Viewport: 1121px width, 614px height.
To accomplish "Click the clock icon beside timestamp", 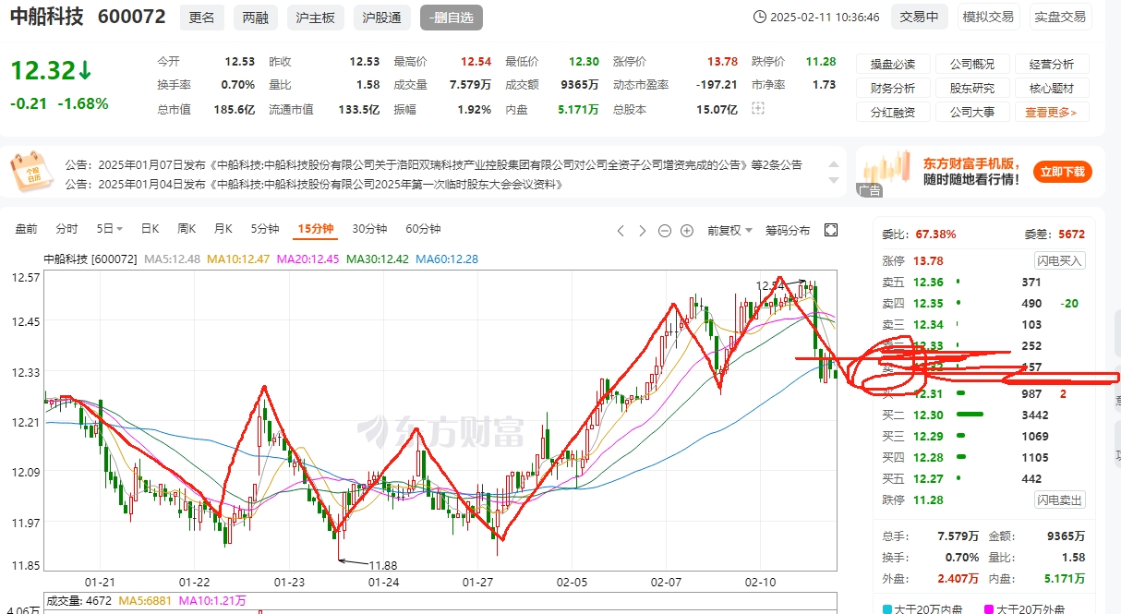I will [x=760, y=17].
